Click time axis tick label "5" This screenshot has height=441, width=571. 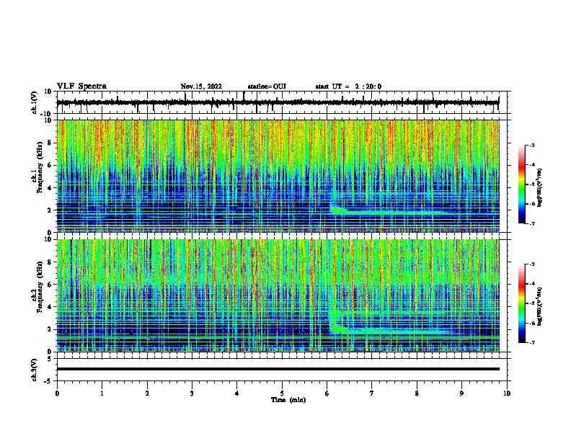tap(282, 393)
